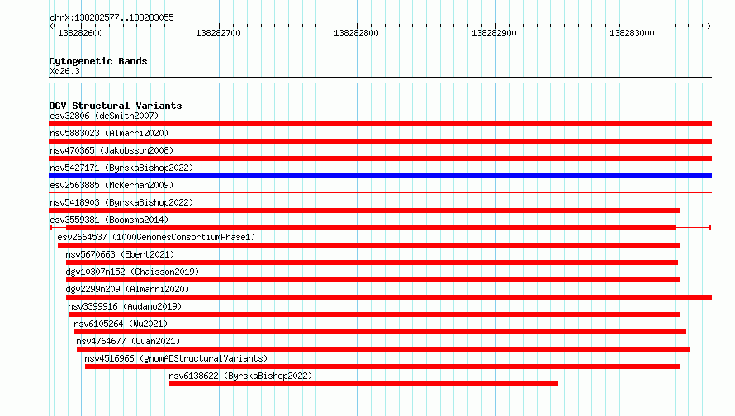Open variant esv2664537 (1000GenomesConsortiumPhase1) label
Screen dimensions: 735x416
(x=156, y=237)
